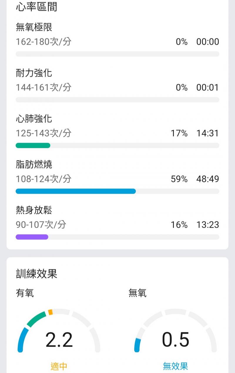The image size is (235, 373).
Task: Select the 無氧極限 heart rate zone label
Action: point(34,28)
